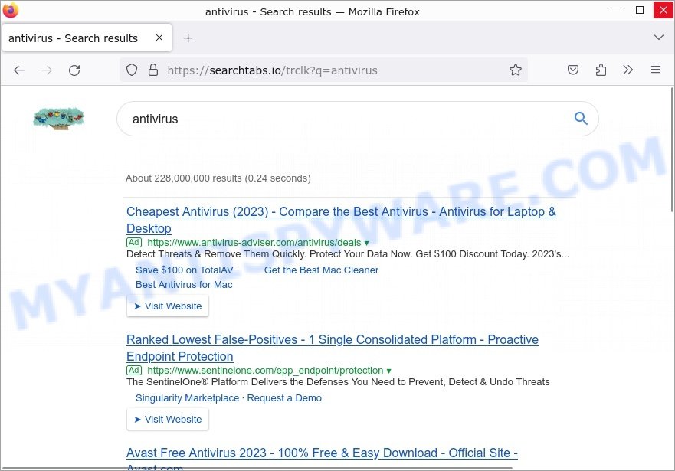Bookmark this page with the star icon

coord(516,70)
